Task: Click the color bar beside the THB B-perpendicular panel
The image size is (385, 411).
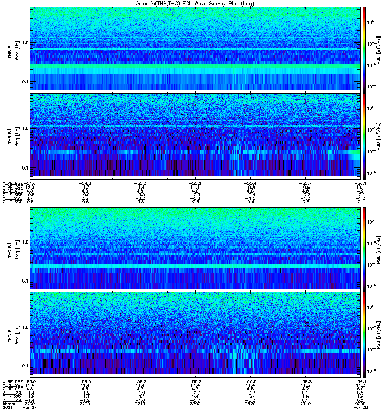Action: pos(364,50)
